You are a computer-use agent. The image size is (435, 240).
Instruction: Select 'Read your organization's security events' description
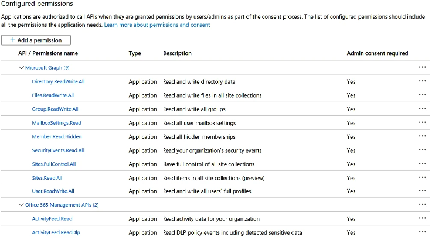coord(212,150)
